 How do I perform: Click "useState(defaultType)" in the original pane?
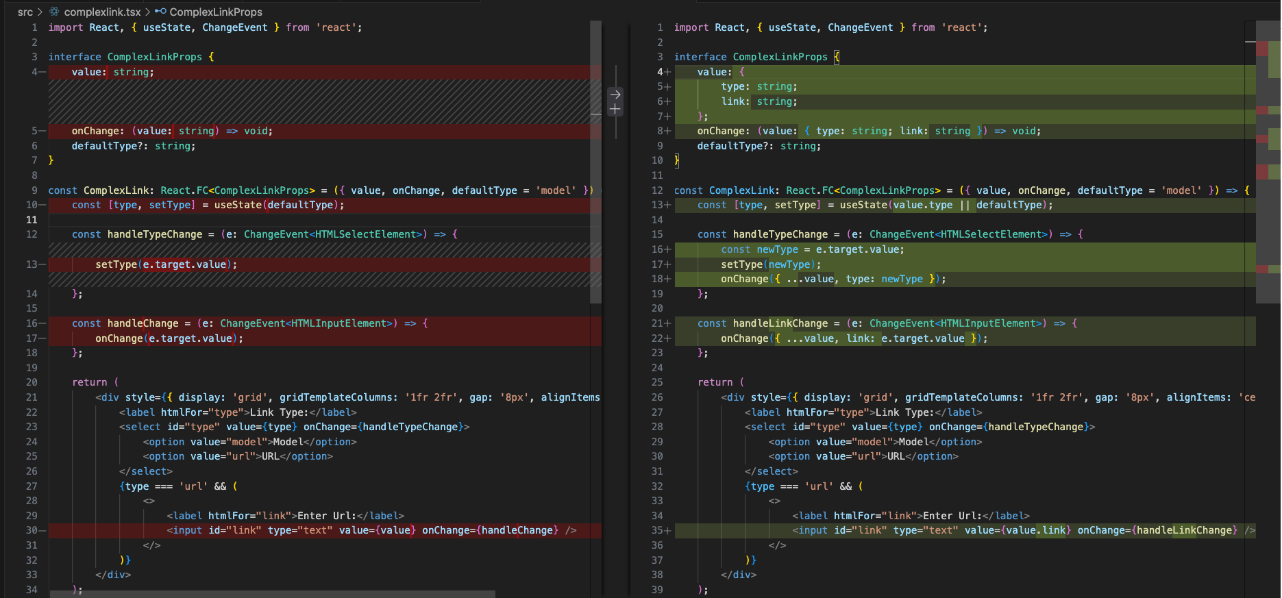(276, 205)
